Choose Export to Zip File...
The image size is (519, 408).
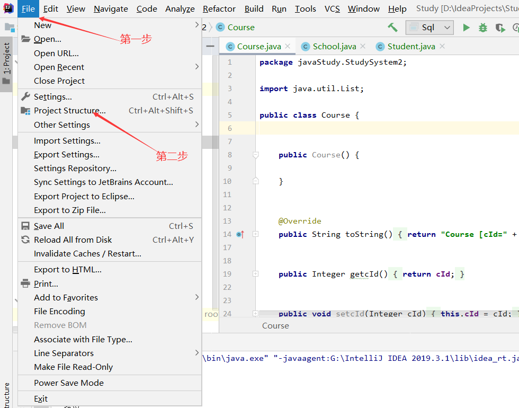109,210
